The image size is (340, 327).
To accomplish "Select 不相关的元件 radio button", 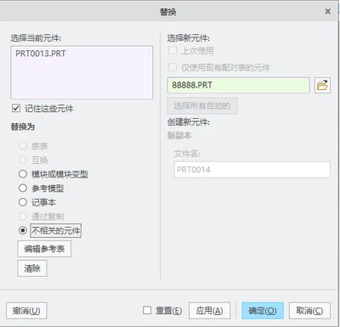I will [23, 230].
